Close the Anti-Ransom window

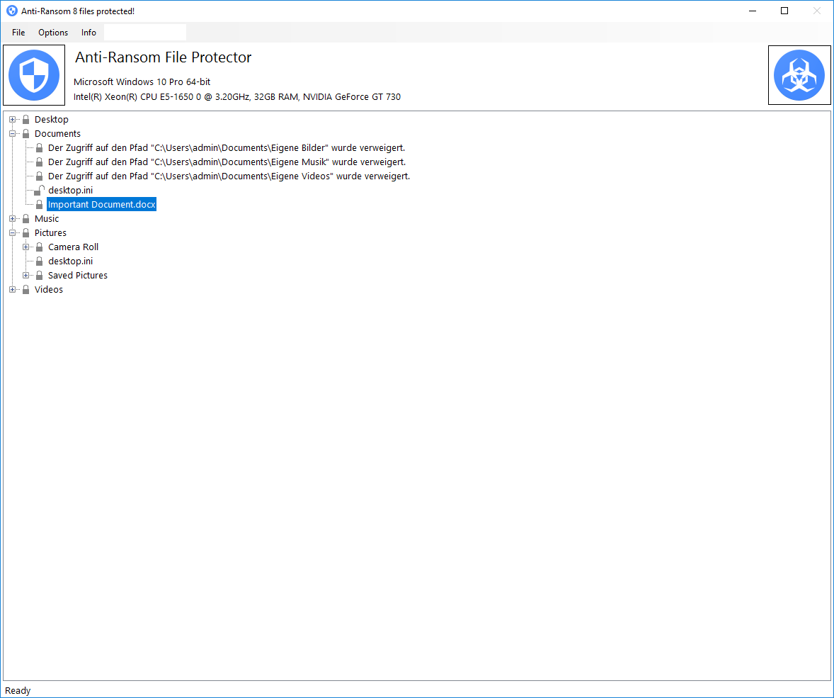coord(817,11)
